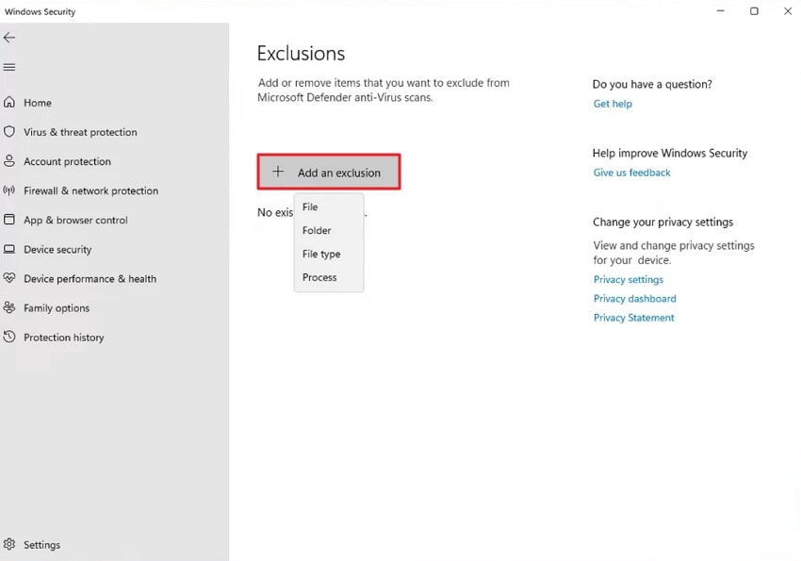The width and height of the screenshot is (801, 561).
Task: Click the Get help link
Action: pos(612,104)
